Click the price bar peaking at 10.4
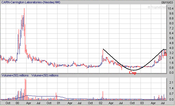175x106 pixels. 24,22
